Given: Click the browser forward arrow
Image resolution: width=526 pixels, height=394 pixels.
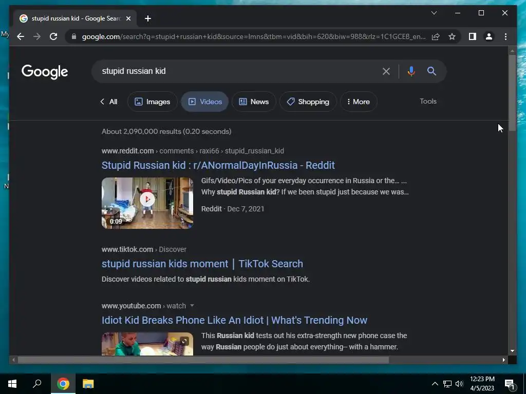Looking at the screenshot, I should point(37,36).
